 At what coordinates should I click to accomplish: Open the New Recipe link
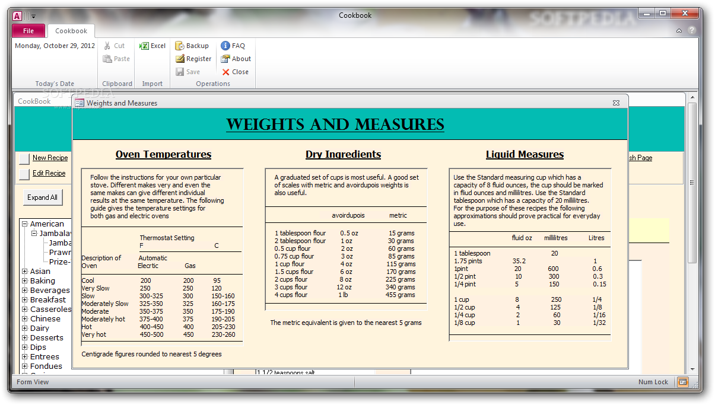click(50, 158)
